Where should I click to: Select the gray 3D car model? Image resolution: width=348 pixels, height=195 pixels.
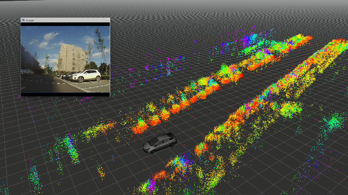coord(159,143)
